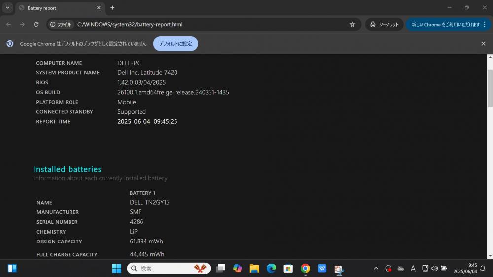Click the OneDrive cloud tray icon
This screenshot has width=493, height=277.
click(x=400, y=268)
